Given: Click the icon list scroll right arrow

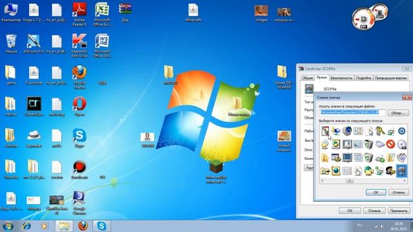Looking at the screenshot, I should tap(405, 180).
